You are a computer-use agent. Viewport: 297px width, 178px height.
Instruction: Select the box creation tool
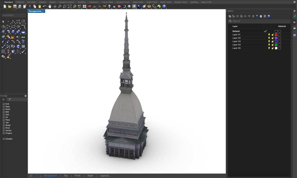click(x=13, y=31)
